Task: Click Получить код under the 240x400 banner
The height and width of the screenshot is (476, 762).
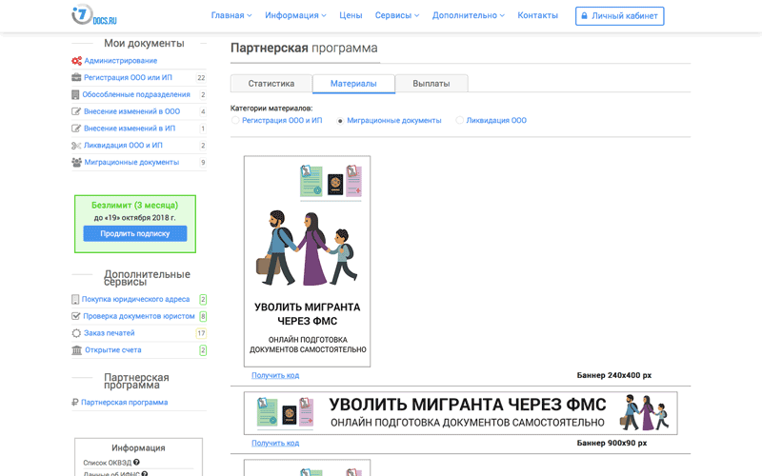Action: [x=275, y=375]
